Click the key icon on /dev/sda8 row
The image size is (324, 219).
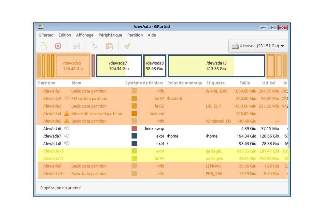coord(67,143)
